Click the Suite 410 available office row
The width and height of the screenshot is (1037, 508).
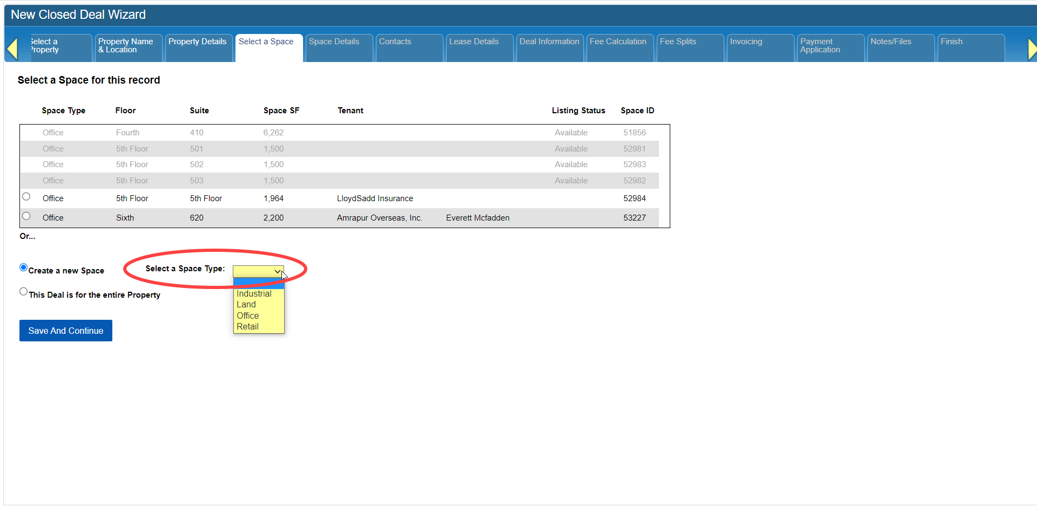click(197, 133)
